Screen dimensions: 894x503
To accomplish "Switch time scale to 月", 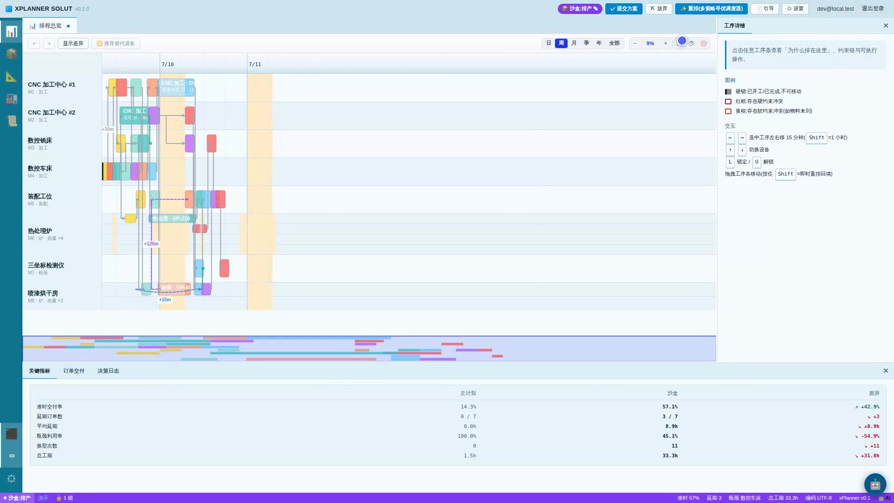I will (x=574, y=43).
